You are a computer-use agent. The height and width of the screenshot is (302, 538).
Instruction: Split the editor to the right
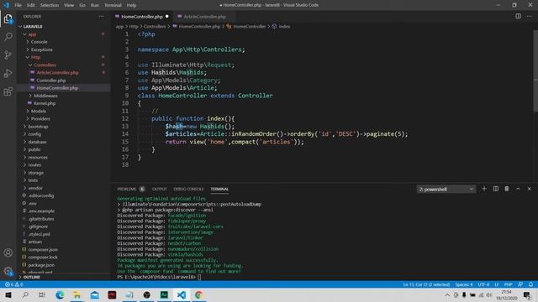pyautogui.click(x=518, y=16)
